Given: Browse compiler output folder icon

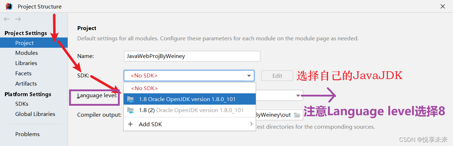Looking at the screenshot, I should [297, 115].
